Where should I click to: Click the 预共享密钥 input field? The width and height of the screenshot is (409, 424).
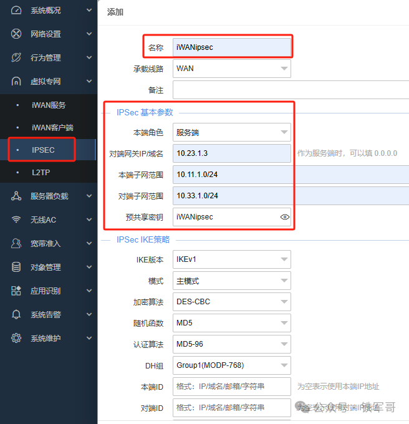232,217
